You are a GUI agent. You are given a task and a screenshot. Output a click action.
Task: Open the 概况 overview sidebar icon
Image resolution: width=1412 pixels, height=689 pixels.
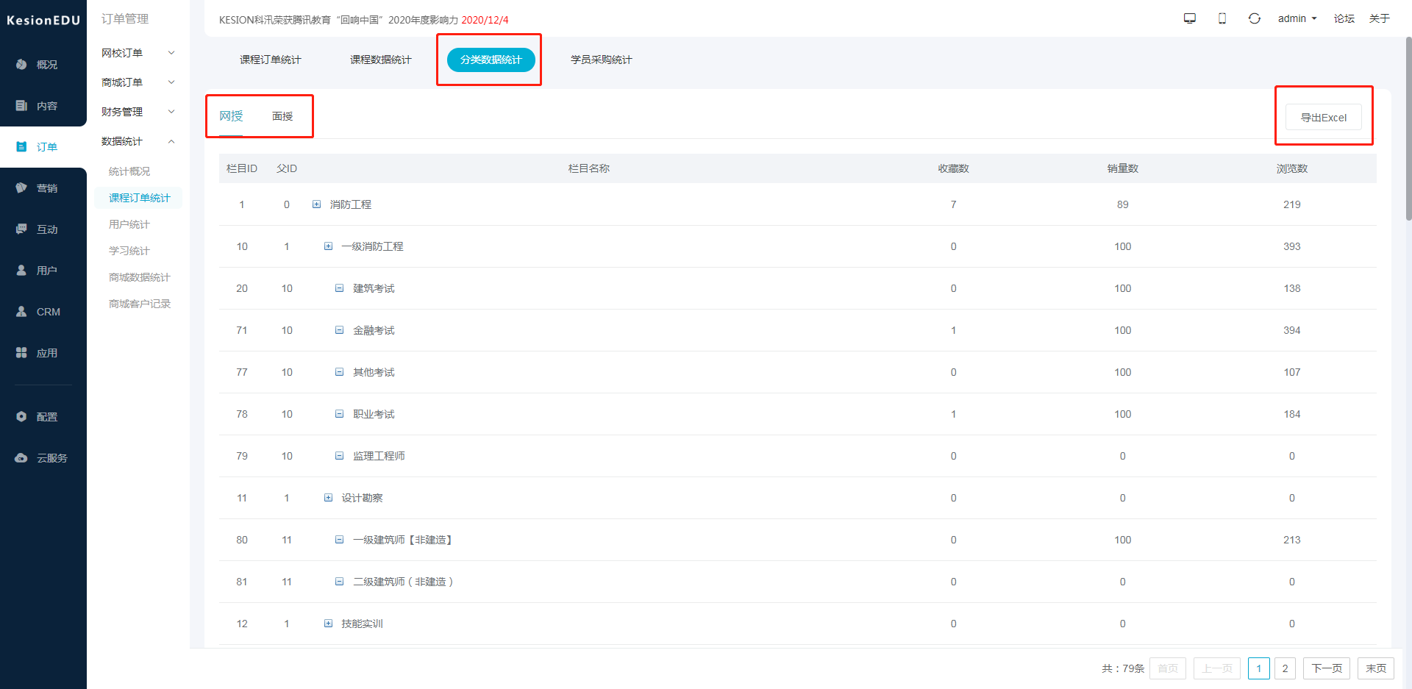[x=21, y=65]
